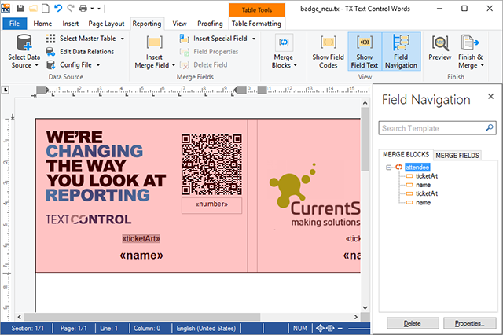
Task: Click the Properties... button
Action: pyautogui.click(x=469, y=323)
